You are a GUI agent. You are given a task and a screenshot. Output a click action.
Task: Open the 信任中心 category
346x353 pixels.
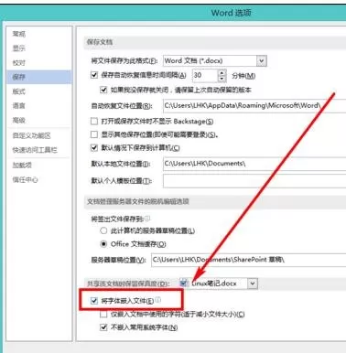click(x=25, y=179)
